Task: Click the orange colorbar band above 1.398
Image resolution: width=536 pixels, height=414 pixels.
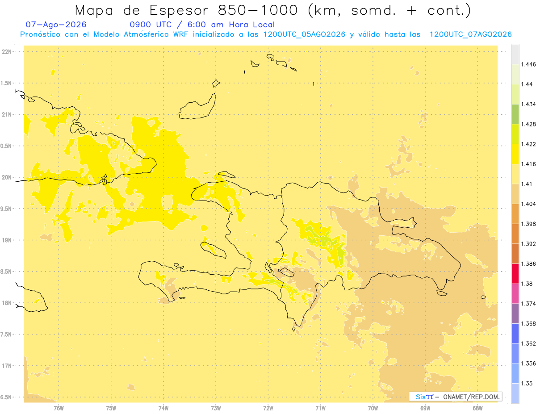Action: click(515, 213)
